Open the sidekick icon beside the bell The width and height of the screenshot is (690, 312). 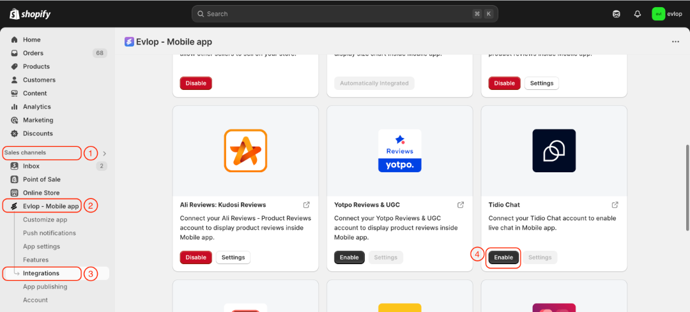pos(616,14)
